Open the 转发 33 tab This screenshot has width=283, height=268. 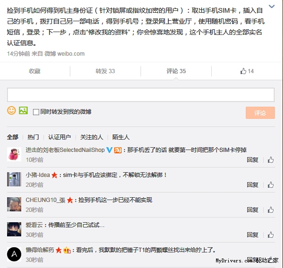click(x=105, y=71)
